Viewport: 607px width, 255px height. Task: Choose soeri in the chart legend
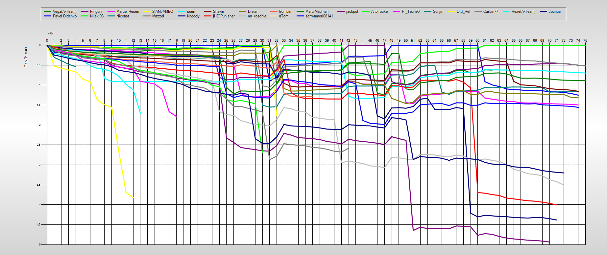coord(191,12)
